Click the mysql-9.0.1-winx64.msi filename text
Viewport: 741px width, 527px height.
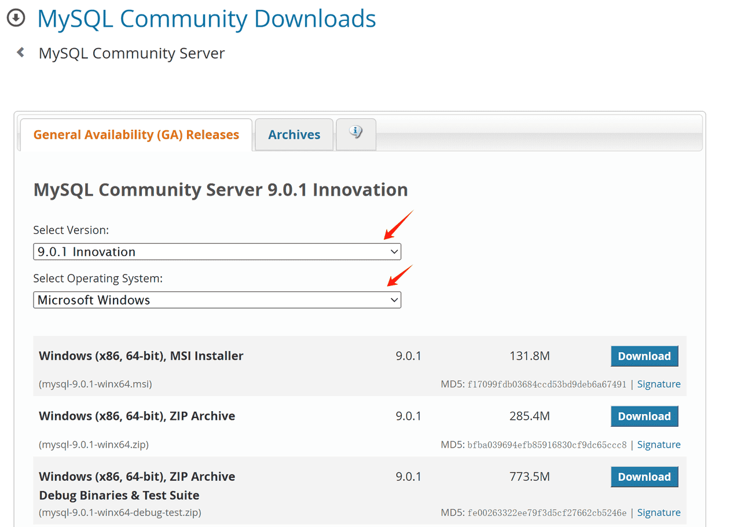[96, 384]
